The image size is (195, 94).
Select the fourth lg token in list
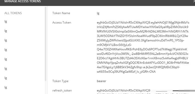point(6,50)
